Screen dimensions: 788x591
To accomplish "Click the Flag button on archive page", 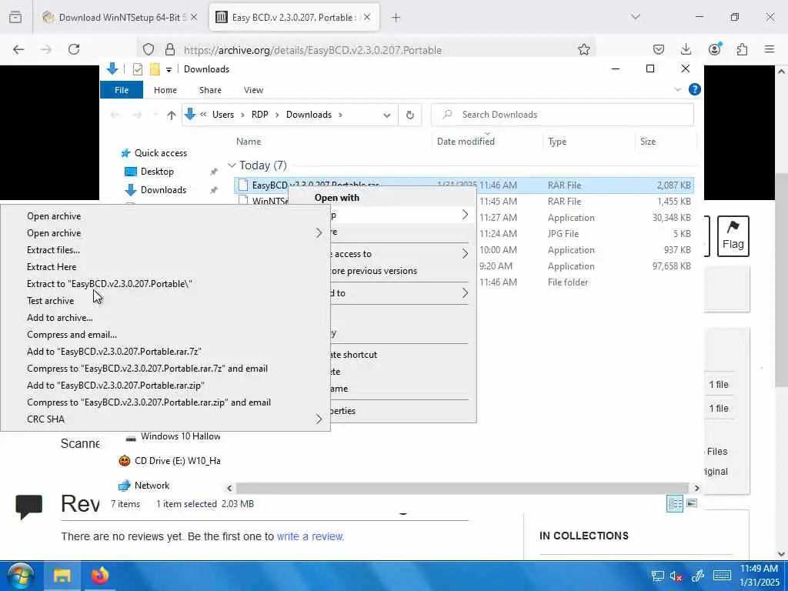I will (x=733, y=236).
